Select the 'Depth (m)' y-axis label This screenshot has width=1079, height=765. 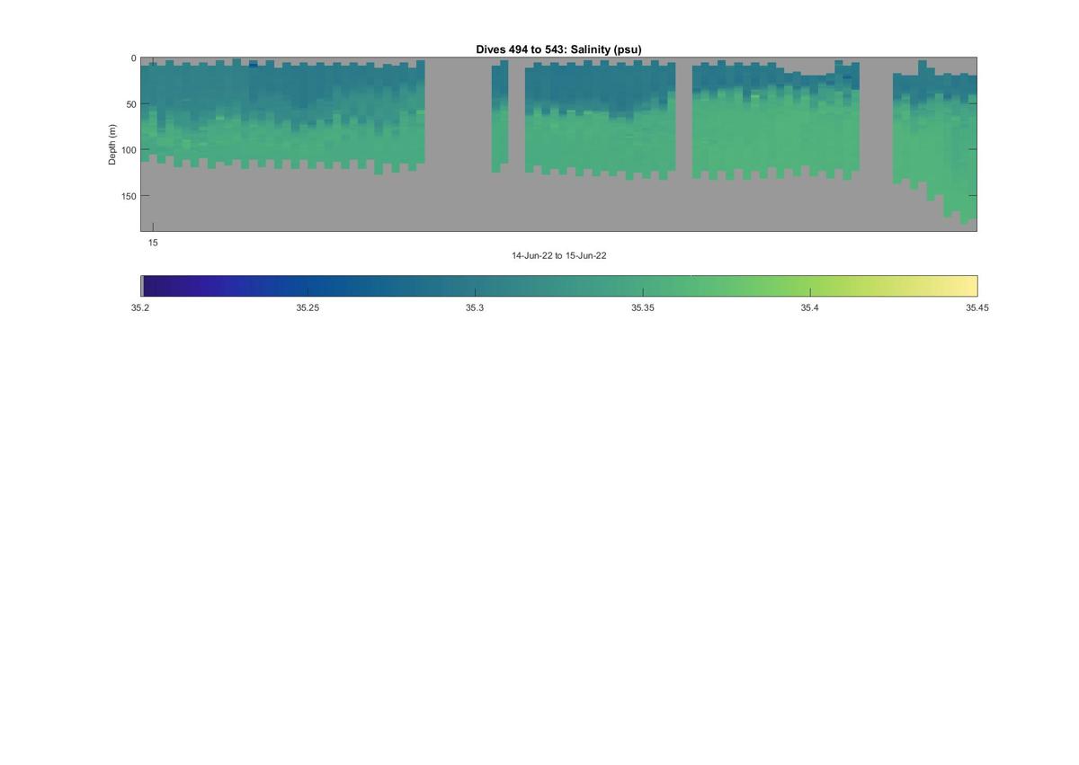click(112, 145)
